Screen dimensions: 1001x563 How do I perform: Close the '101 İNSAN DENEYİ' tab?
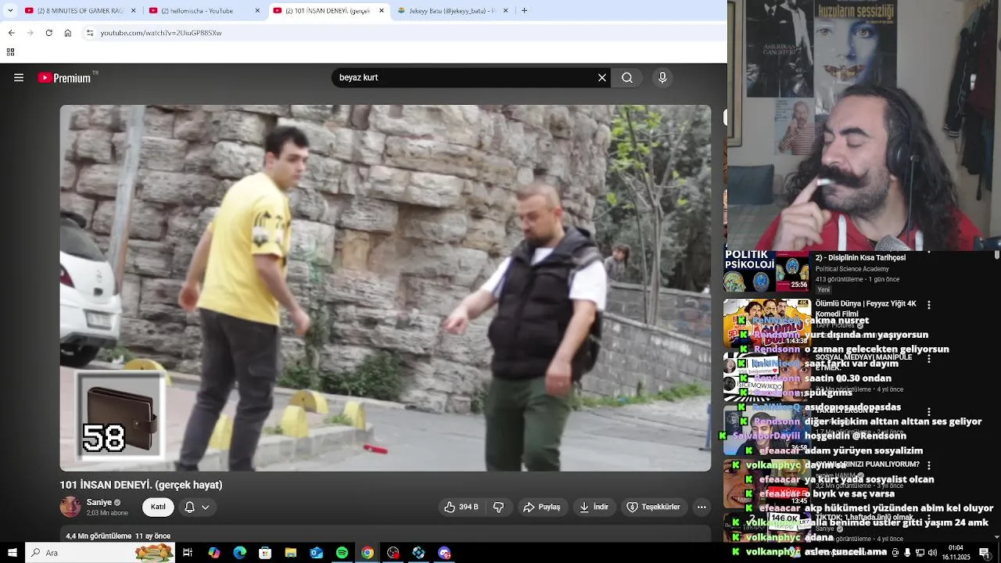tap(382, 11)
